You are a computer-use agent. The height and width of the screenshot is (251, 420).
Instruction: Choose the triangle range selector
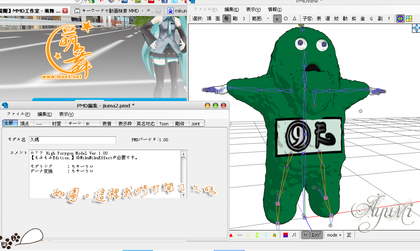tap(295, 19)
